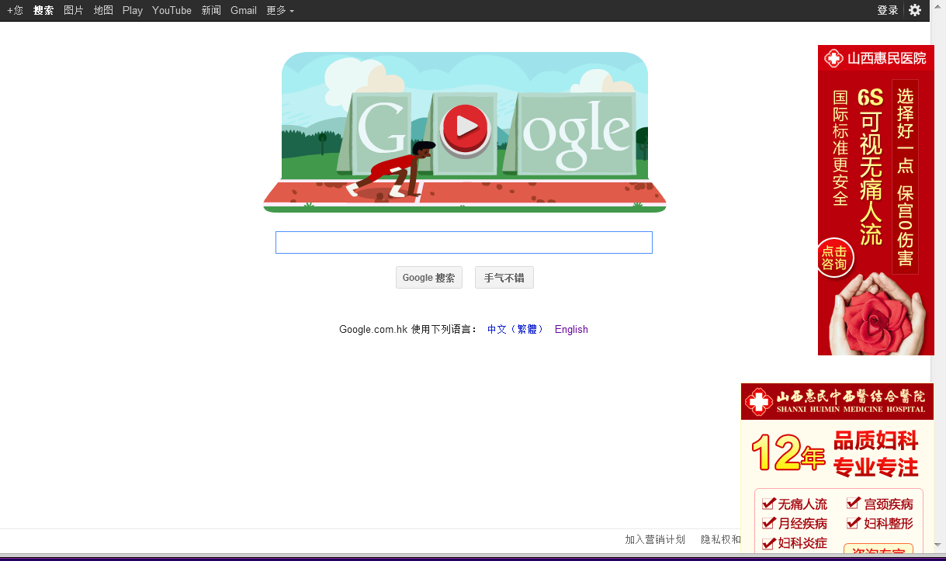Click the Google 搜索 button
This screenshot has width=946, height=561.
coord(429,278)
